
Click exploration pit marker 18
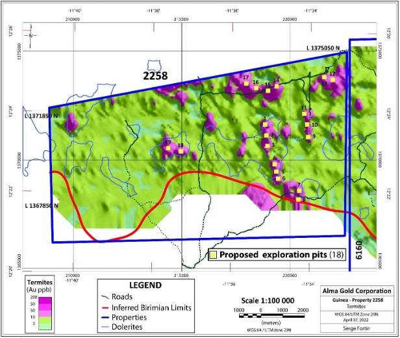180,151
